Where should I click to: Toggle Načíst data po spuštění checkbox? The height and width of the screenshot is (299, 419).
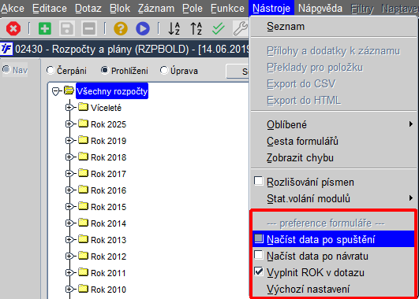click(x=258, y=238)
